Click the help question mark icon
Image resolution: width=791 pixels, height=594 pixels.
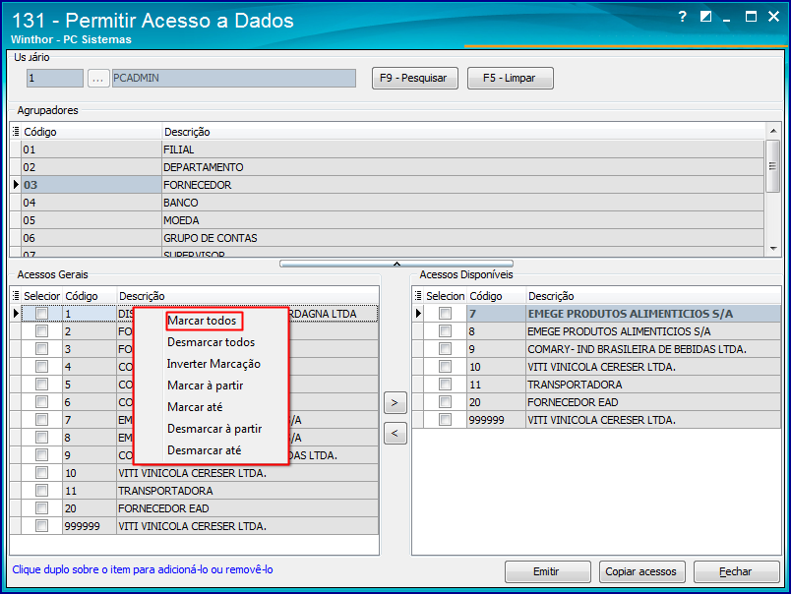[x=682, y=17]
